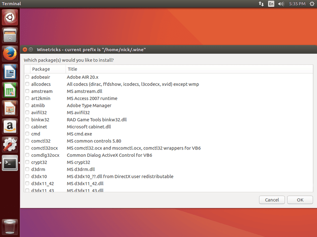Click the Cancel button
Screen dimensions: 317x237
272,200
